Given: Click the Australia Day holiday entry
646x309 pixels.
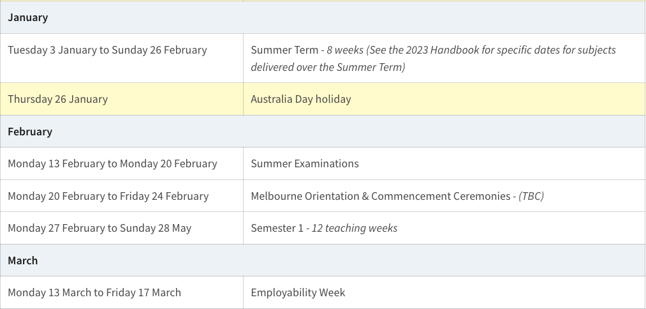Looking at the screenshot, I should (301, 99).
